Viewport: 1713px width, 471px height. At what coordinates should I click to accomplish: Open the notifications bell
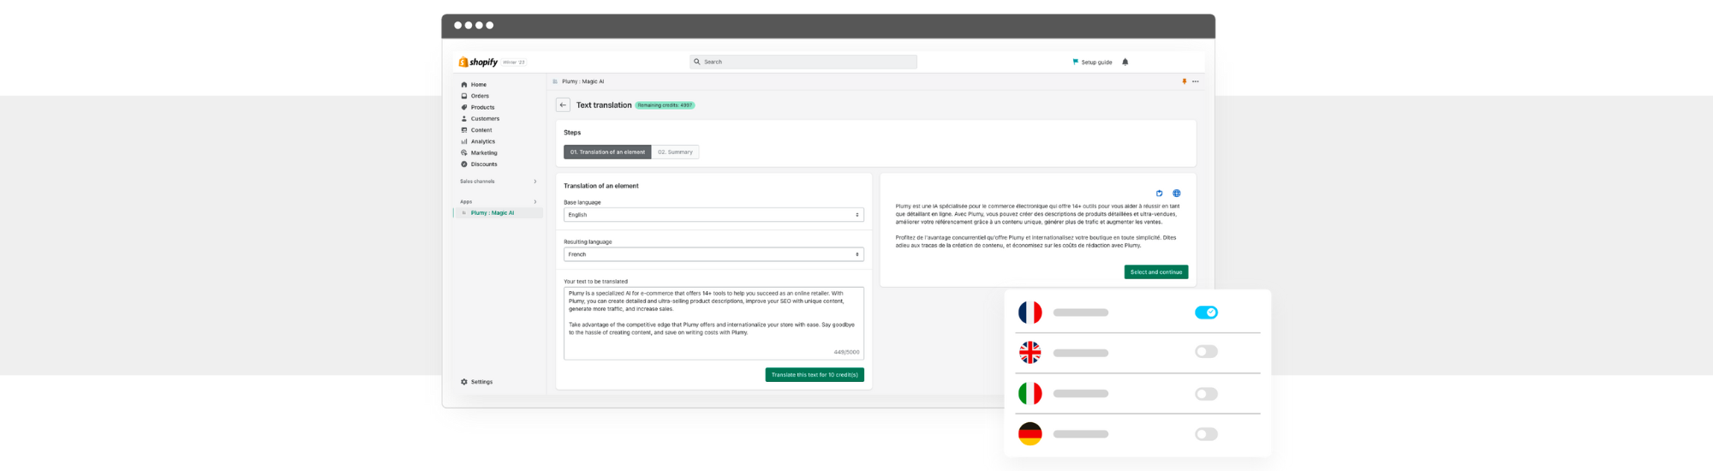(x=1125, y=62)
